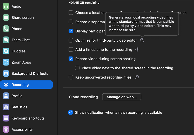This screenshot has width=194, height=135.
Task: Enable Optimize for third-party video editor
Action: point(71,40)
